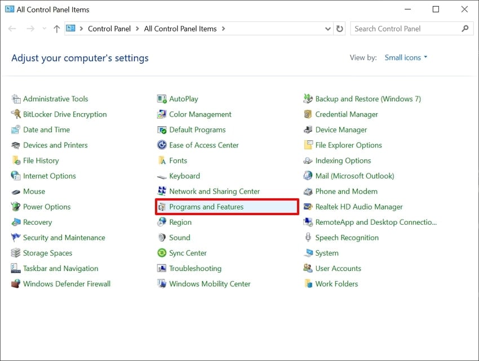This screenshot has height=361, width=479.
Task: Click the Refresh button in address bar
Action: pyautogui.click(x=340, y=28)
